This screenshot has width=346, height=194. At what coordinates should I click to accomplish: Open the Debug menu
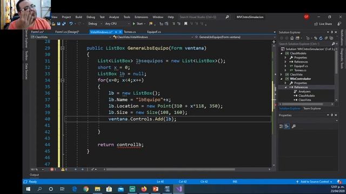point(90,17)
